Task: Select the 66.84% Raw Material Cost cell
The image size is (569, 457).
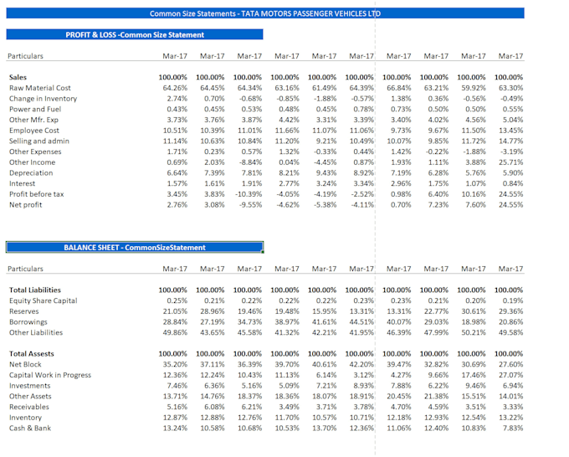Action: [399, 88]
